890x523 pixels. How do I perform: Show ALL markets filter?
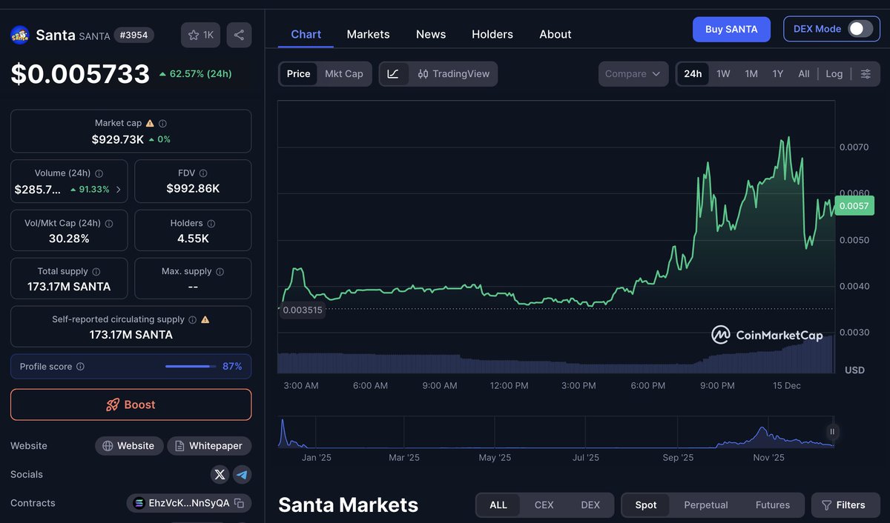tap(498, 505)
